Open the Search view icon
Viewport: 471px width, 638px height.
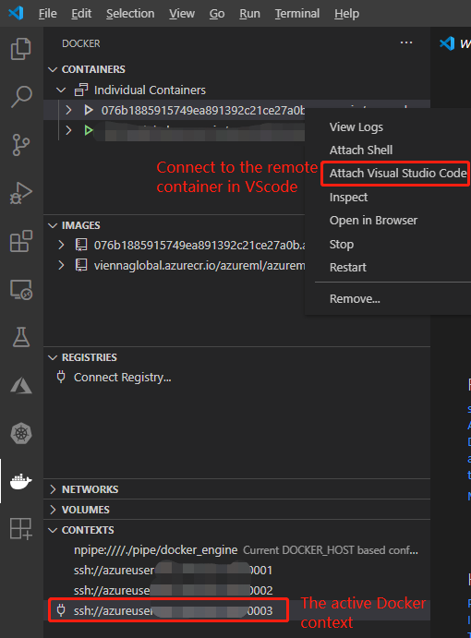(x=20, y=97)
